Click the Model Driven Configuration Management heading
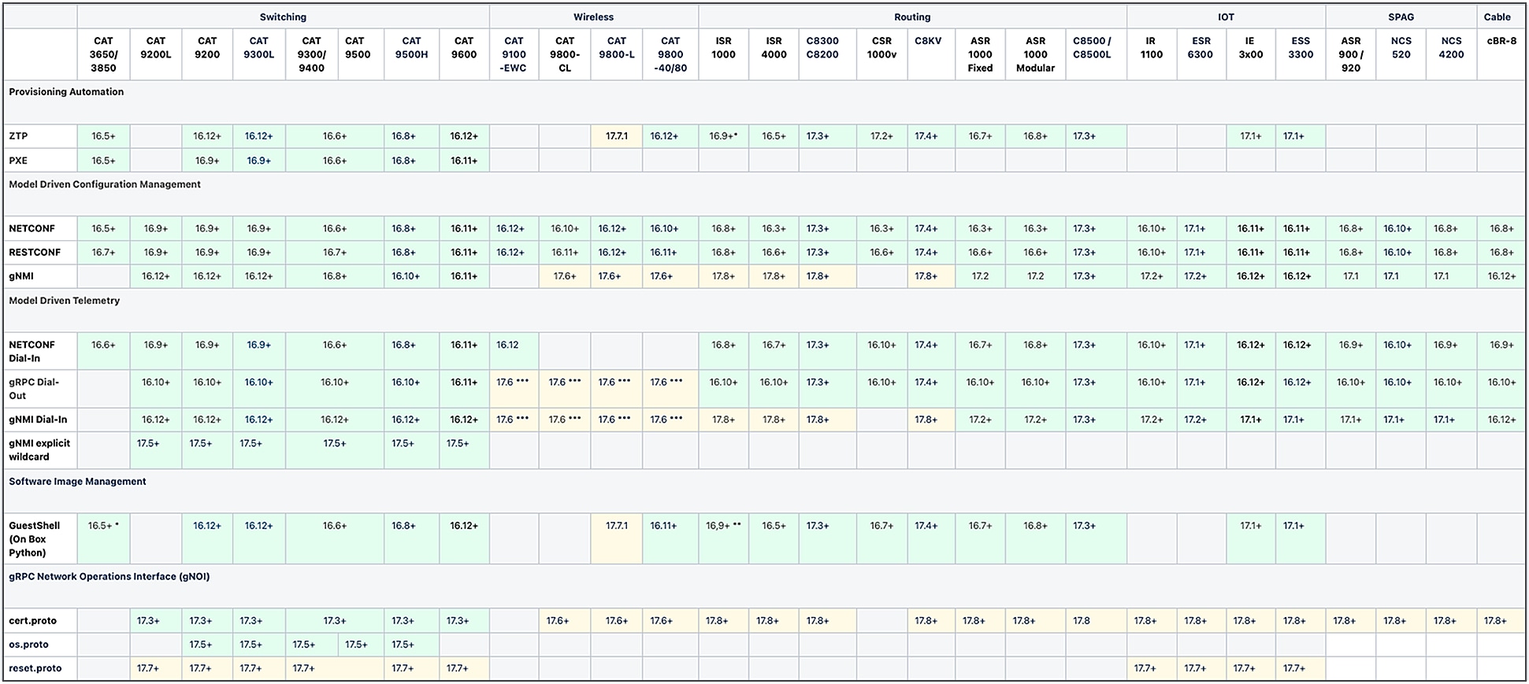Viewport: 1529px width, 684px height. (x=105, y=184)
